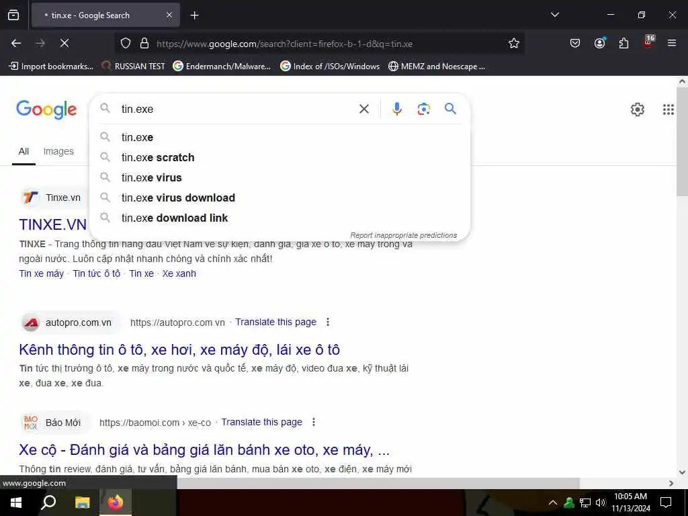
Task: Open more options for Báo Mới result
Action: pyautogui.click(x=314, y=422)
